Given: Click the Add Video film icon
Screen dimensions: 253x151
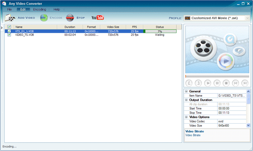Looking at the screenshot, I should coord(10,18).
